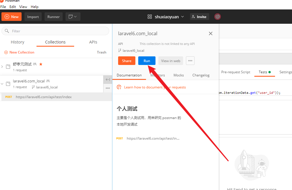Open the Edit menu
Image resolution: width=292 pixels, height=190 pixels.
(13, 7)
